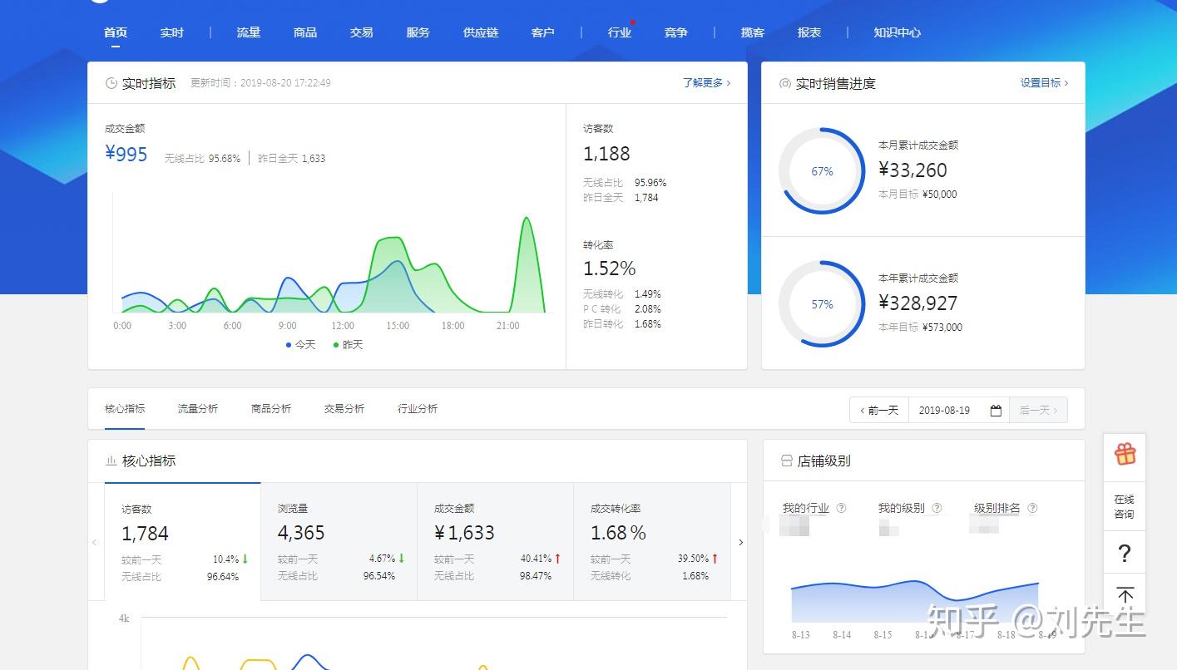
Task: Click the 57% yearly progress ring
Action: point(822,304)
